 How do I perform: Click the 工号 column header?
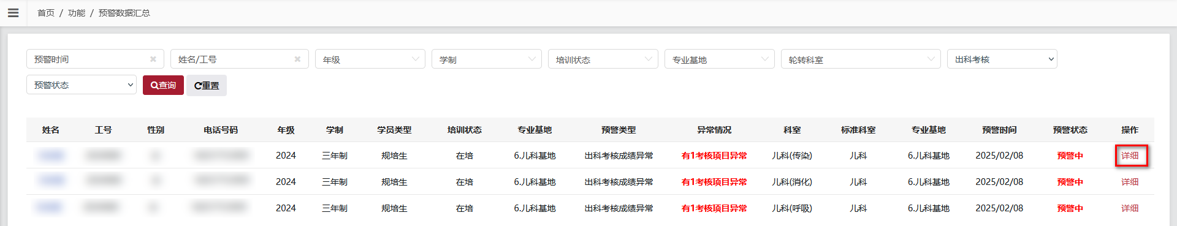pos(104,130)
